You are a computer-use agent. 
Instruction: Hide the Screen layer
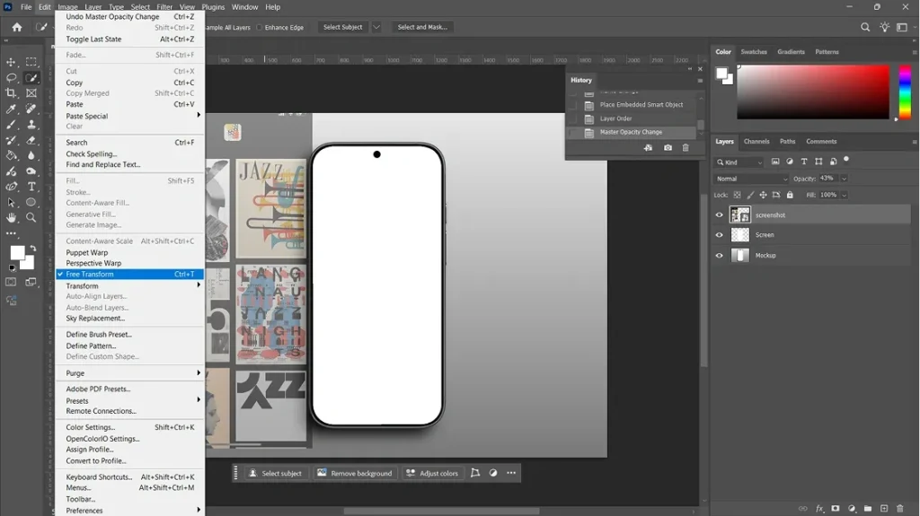point(719,235)
